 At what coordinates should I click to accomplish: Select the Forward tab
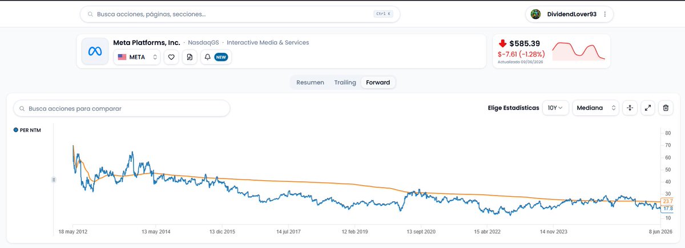point(378,83)
